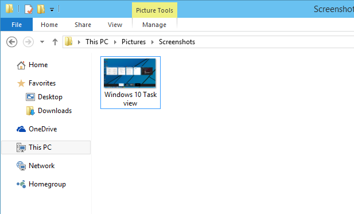The height and width of the screenshot is (214, 354).
Task: Open Network in the navigation pane
Action: tap(36, 166)
